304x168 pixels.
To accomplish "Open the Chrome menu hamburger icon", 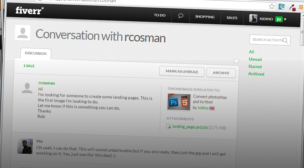I will [x=301, y=8].
